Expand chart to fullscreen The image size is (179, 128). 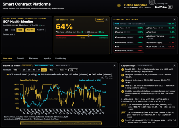111,78
